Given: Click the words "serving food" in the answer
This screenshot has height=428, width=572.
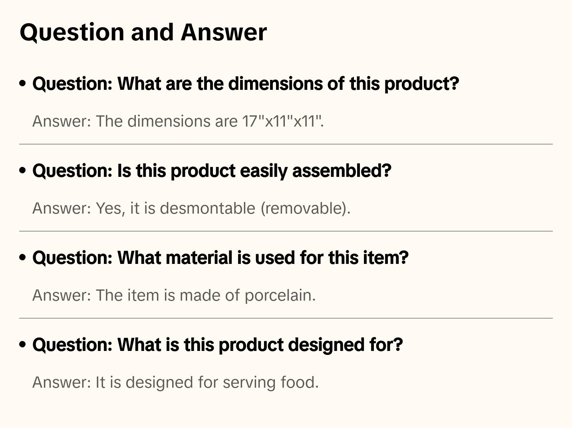Looking at the screenshot, I should 270,382.
